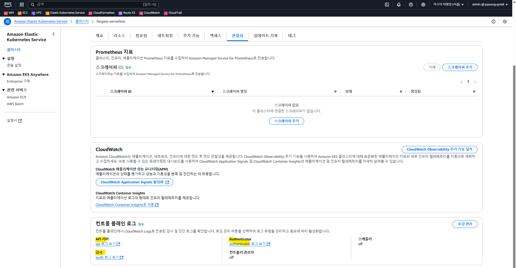Open Enterprise 구독 in side navigation

coord(18,81)
